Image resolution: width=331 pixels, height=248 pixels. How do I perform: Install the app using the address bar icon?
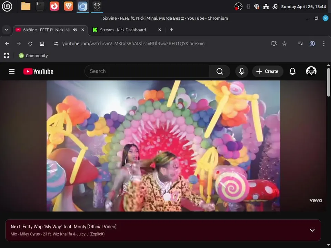pyautogui.click(x=274, y=44)
